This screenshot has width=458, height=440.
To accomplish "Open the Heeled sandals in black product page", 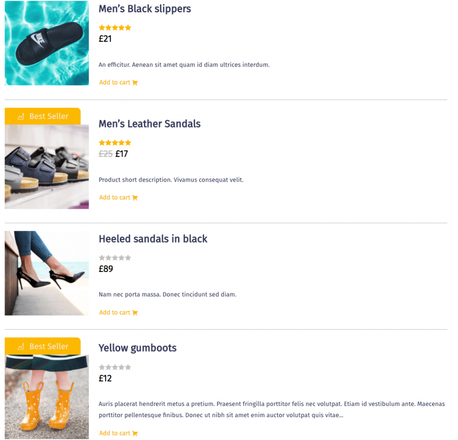I will point(153,239).
